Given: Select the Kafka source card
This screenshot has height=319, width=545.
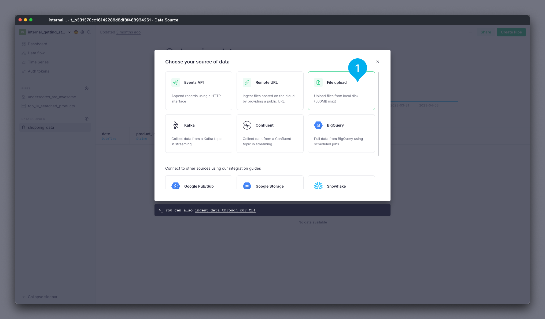Looking at the screenshot, I should coord(199,134).
